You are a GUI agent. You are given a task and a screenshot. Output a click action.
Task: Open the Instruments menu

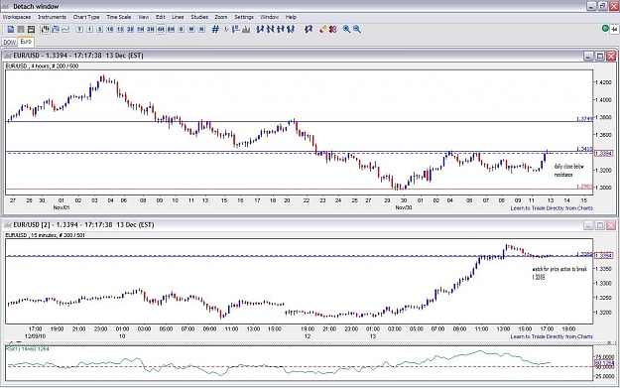52,17
